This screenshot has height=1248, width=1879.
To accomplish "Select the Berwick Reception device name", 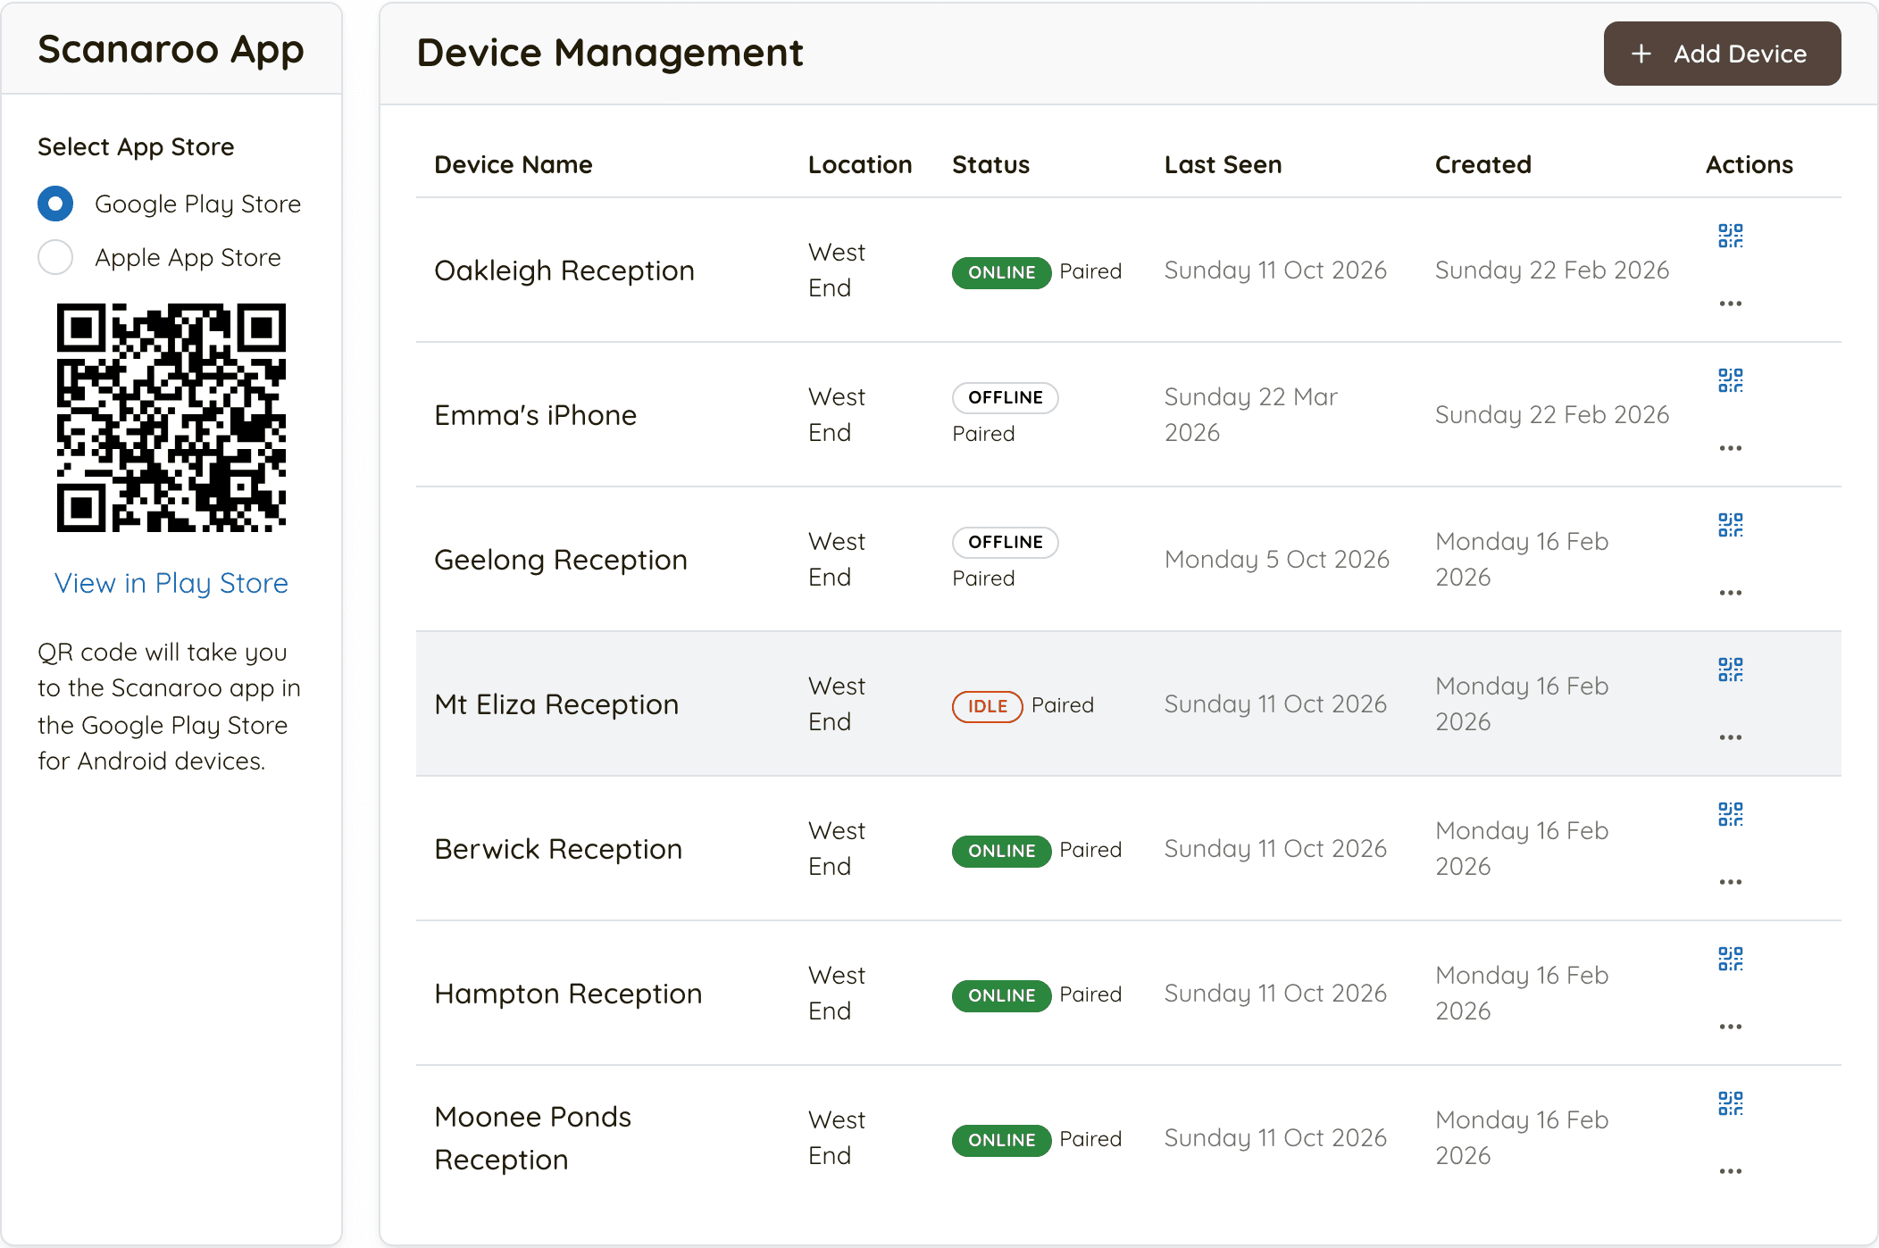I will 558,849.
